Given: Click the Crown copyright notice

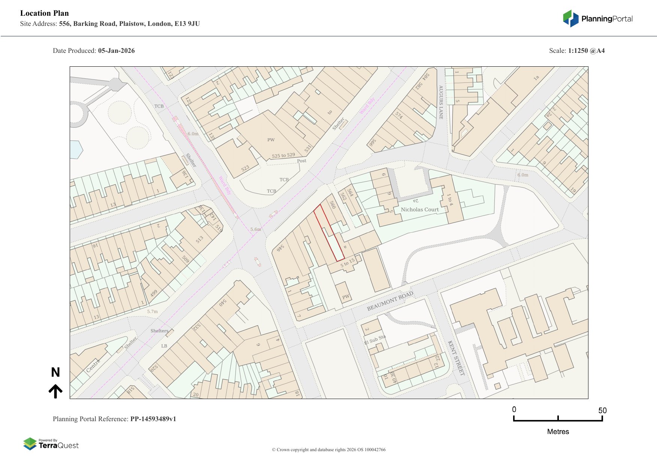Looking at the screenshot, I should [328, 450].
